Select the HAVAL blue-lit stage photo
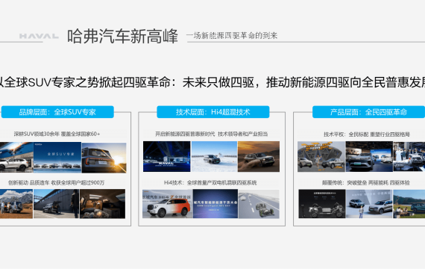425x269 pixels. 167,156
